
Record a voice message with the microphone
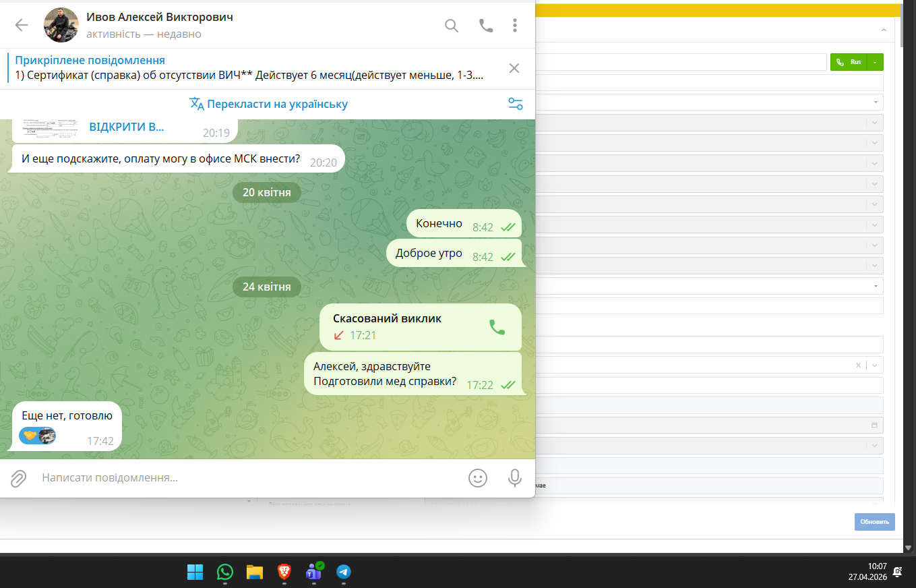(515, 478)
